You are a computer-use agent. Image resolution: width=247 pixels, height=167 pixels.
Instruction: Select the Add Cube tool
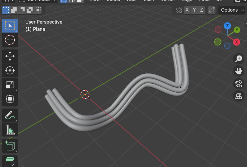pyautogui.click(x=10, y=146)
